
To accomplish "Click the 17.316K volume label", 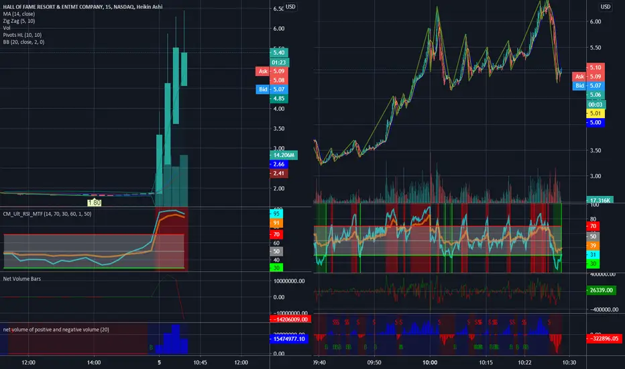I will tap(600, 200).
